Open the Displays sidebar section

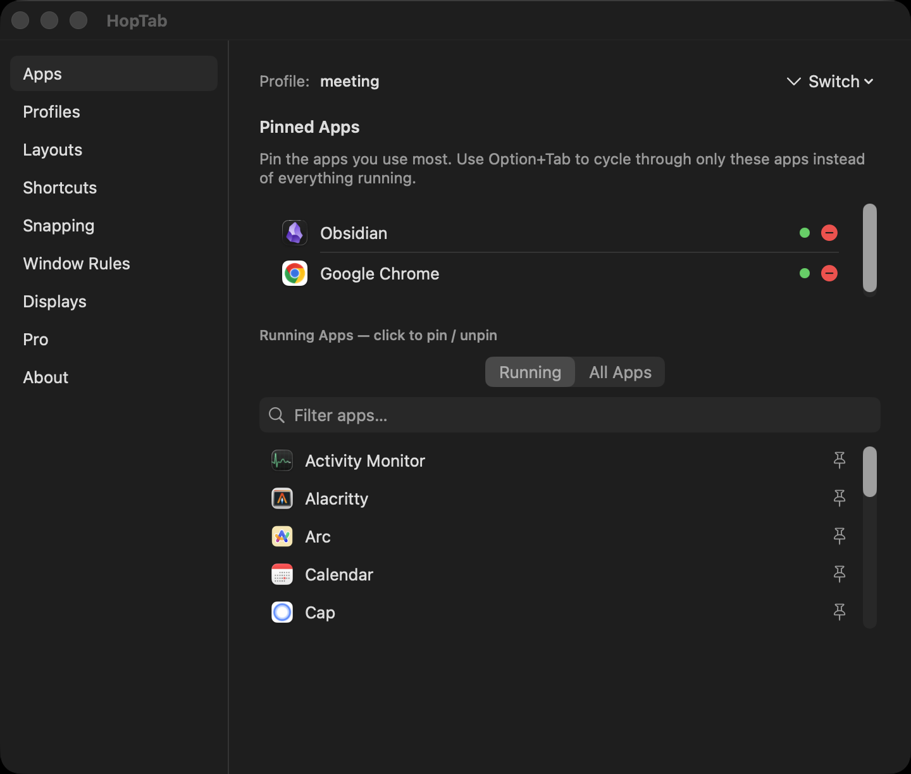click(x=114, y=301)
